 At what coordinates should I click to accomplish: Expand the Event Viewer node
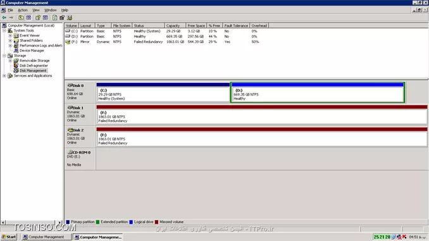pos(10,35)
